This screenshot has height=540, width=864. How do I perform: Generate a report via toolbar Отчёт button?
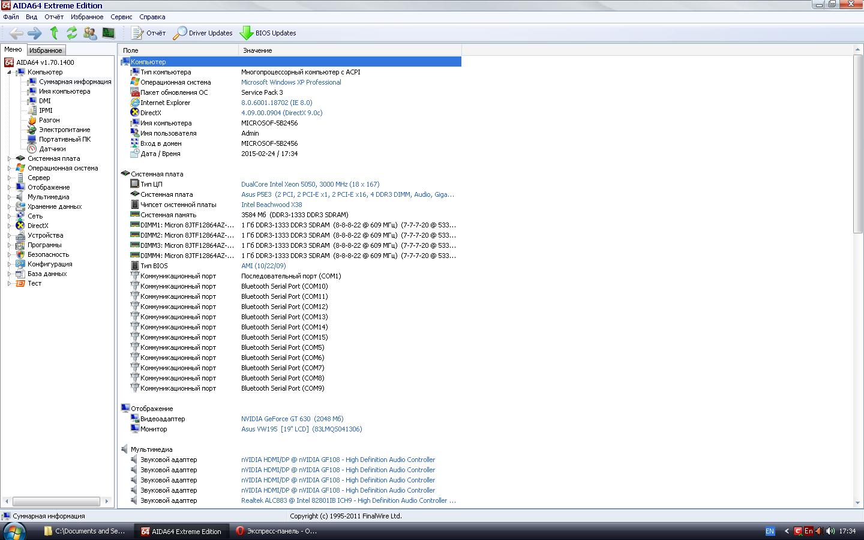click(148, 33)
